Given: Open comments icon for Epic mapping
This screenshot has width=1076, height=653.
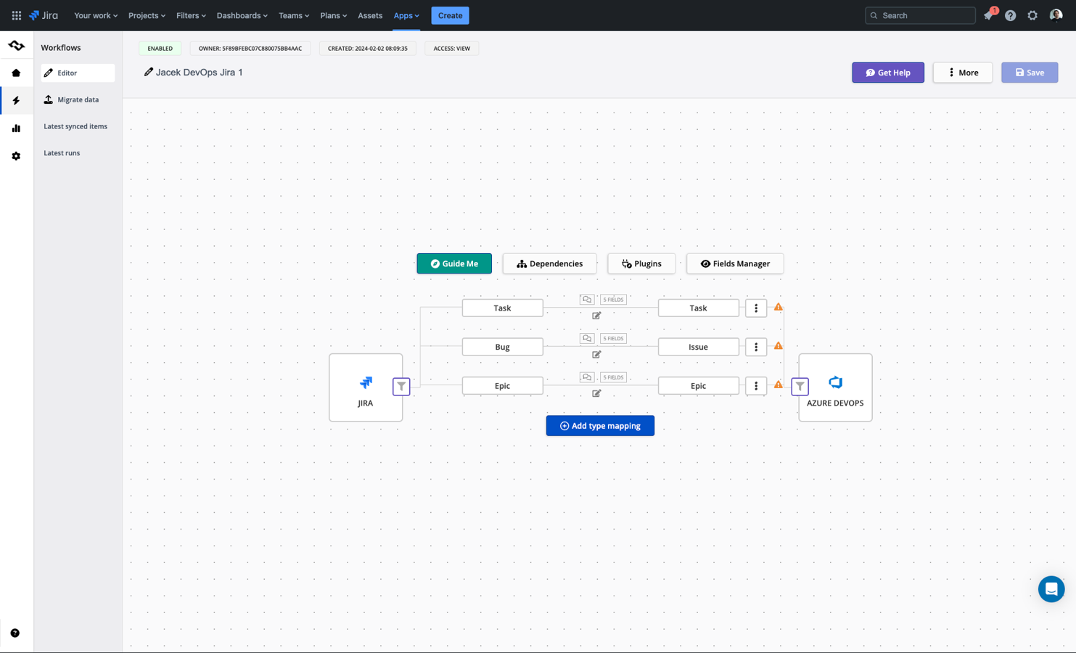Looking at the screenshot, I should click(x=587, y=377).
